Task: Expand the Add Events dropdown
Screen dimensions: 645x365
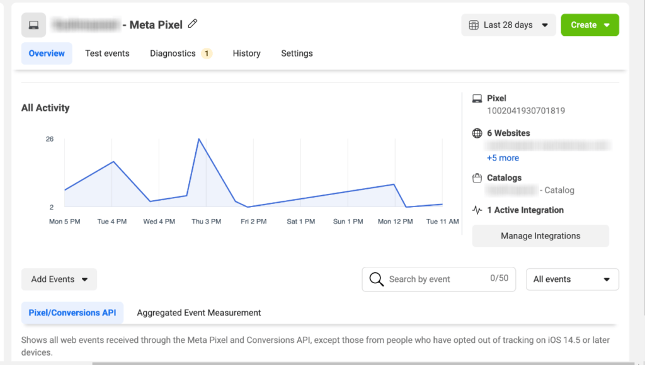Action: (59, 279)
